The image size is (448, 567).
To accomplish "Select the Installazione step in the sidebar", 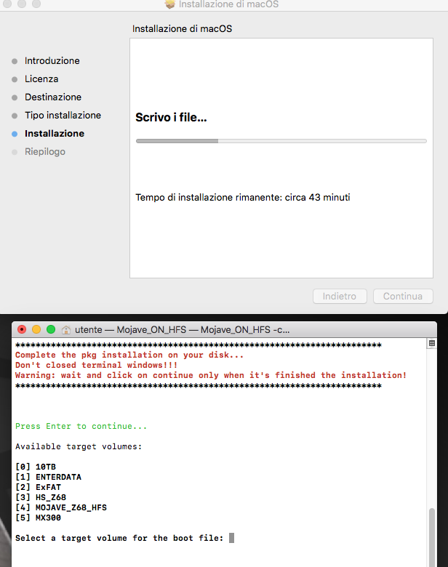I will click(55, 134).
